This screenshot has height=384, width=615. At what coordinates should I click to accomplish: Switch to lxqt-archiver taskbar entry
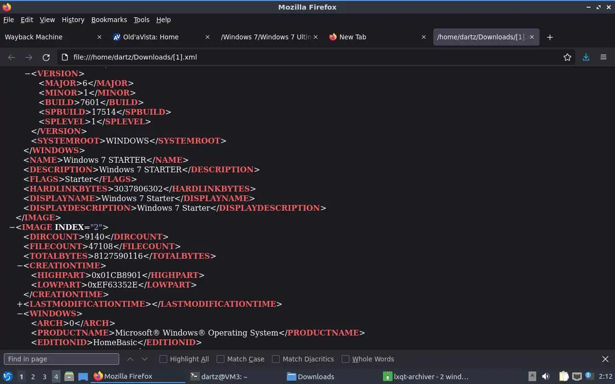[x=426, y=376]
